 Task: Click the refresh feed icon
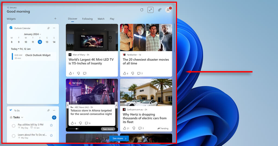142,10
